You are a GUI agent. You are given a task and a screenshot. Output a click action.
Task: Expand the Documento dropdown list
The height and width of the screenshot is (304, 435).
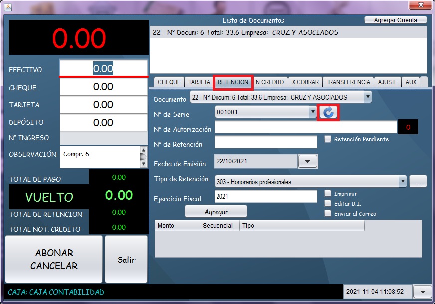[367, 97]
